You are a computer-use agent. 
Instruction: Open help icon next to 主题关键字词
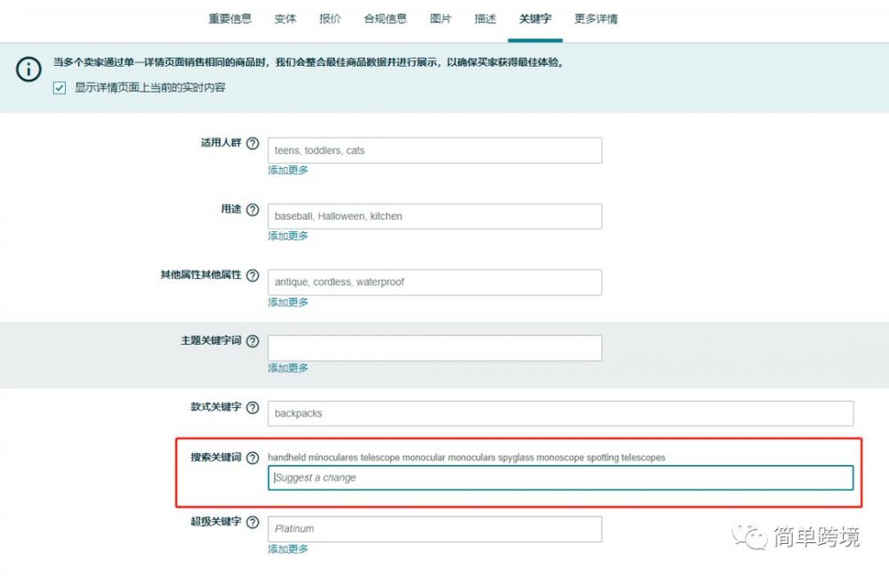[252, 341]
